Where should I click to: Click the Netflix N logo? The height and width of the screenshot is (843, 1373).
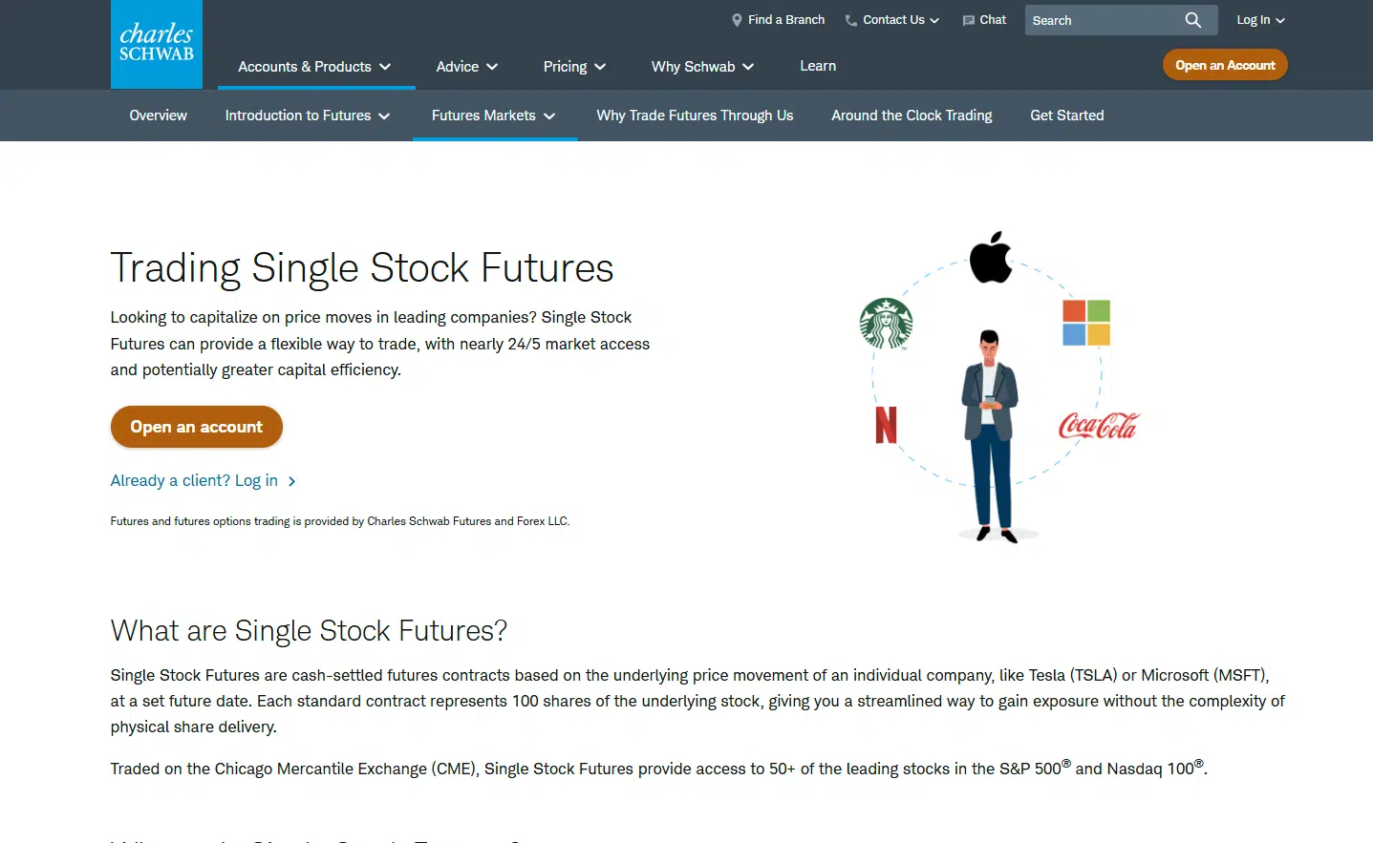pyautogui.click(x=887, y=425)
